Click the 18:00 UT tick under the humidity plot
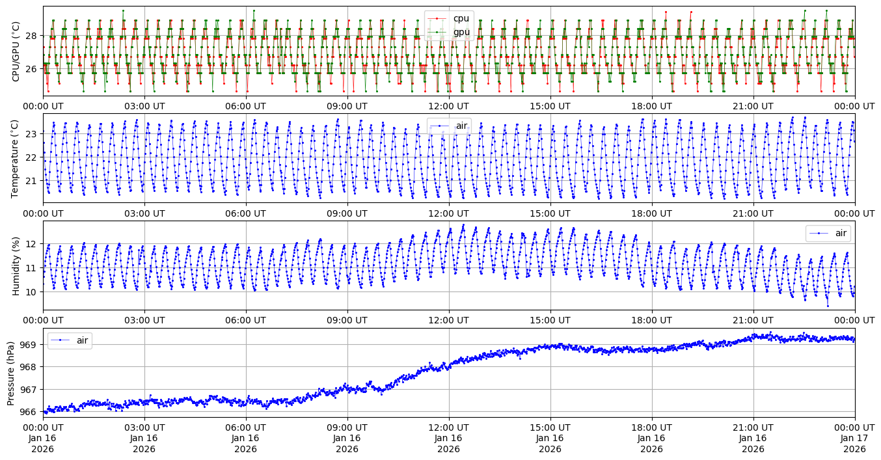Screen dimensions: 881x460 (x=652, y=320)
